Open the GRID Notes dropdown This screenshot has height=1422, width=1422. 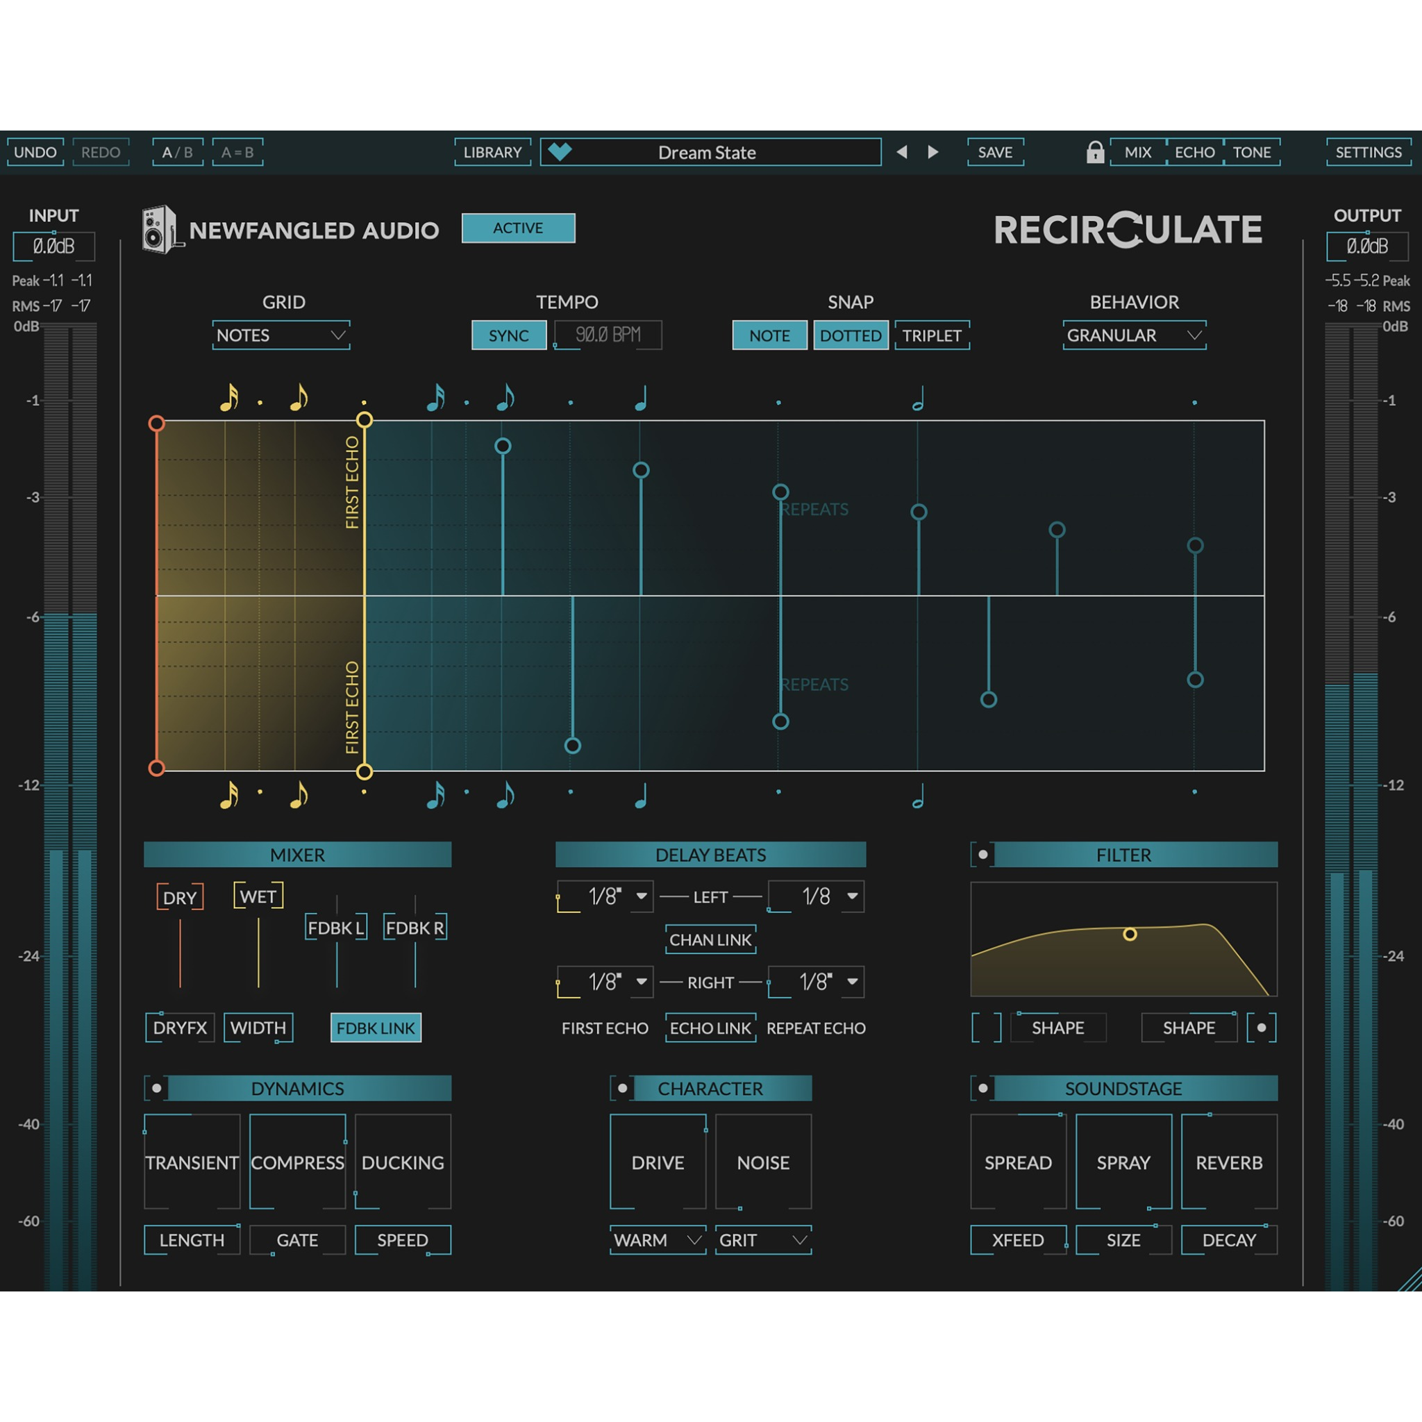coord(281,335)
